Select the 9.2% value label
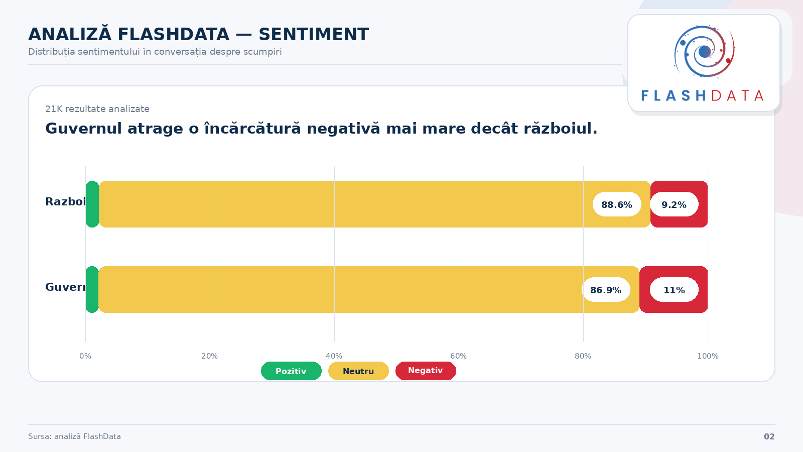Viewport: 803px width, 452px height. click(x=674, y=204)
